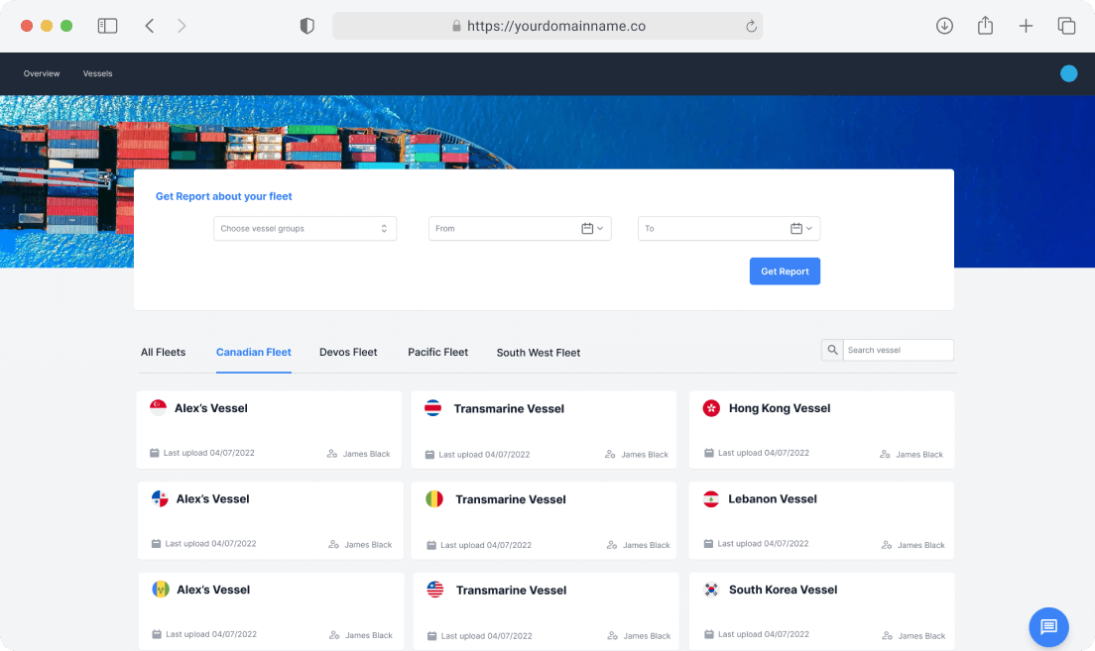This screenshot has height=651, width=1095.
Task: Reload the page with the refresh icon
Action: 751,27
